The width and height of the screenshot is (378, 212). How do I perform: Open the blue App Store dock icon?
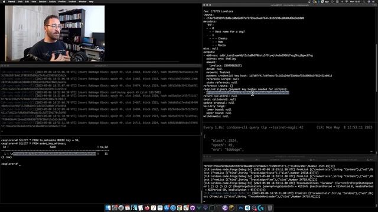click(167, 208)
